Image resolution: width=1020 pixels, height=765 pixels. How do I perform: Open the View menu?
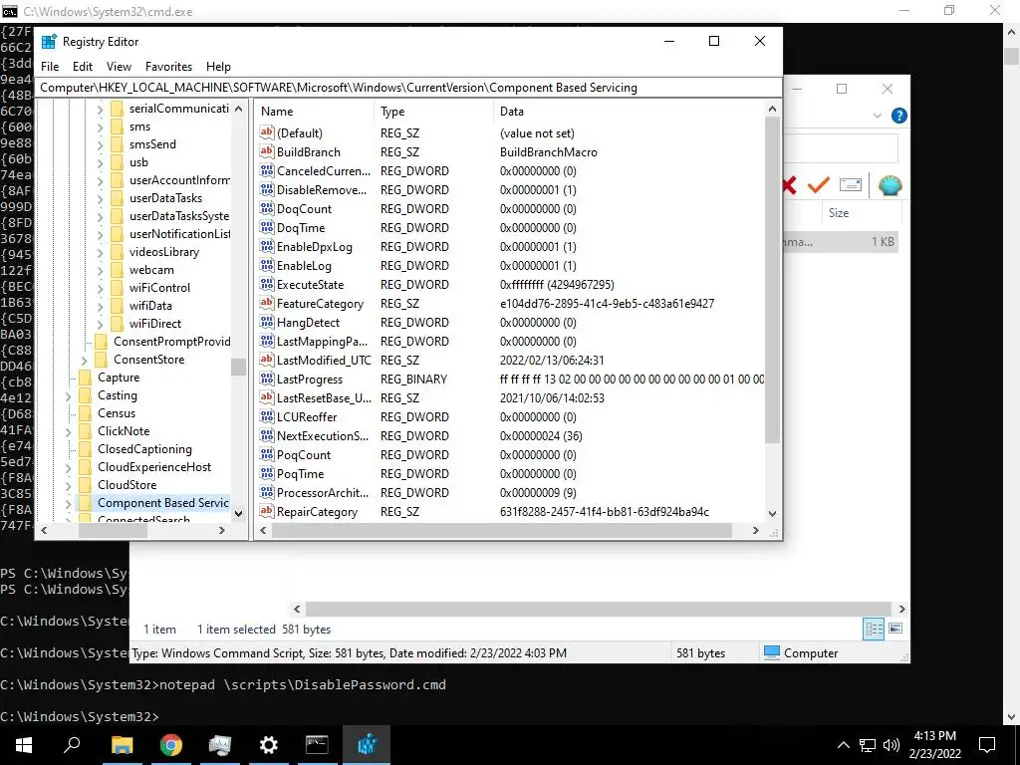(x=119, y=67)
